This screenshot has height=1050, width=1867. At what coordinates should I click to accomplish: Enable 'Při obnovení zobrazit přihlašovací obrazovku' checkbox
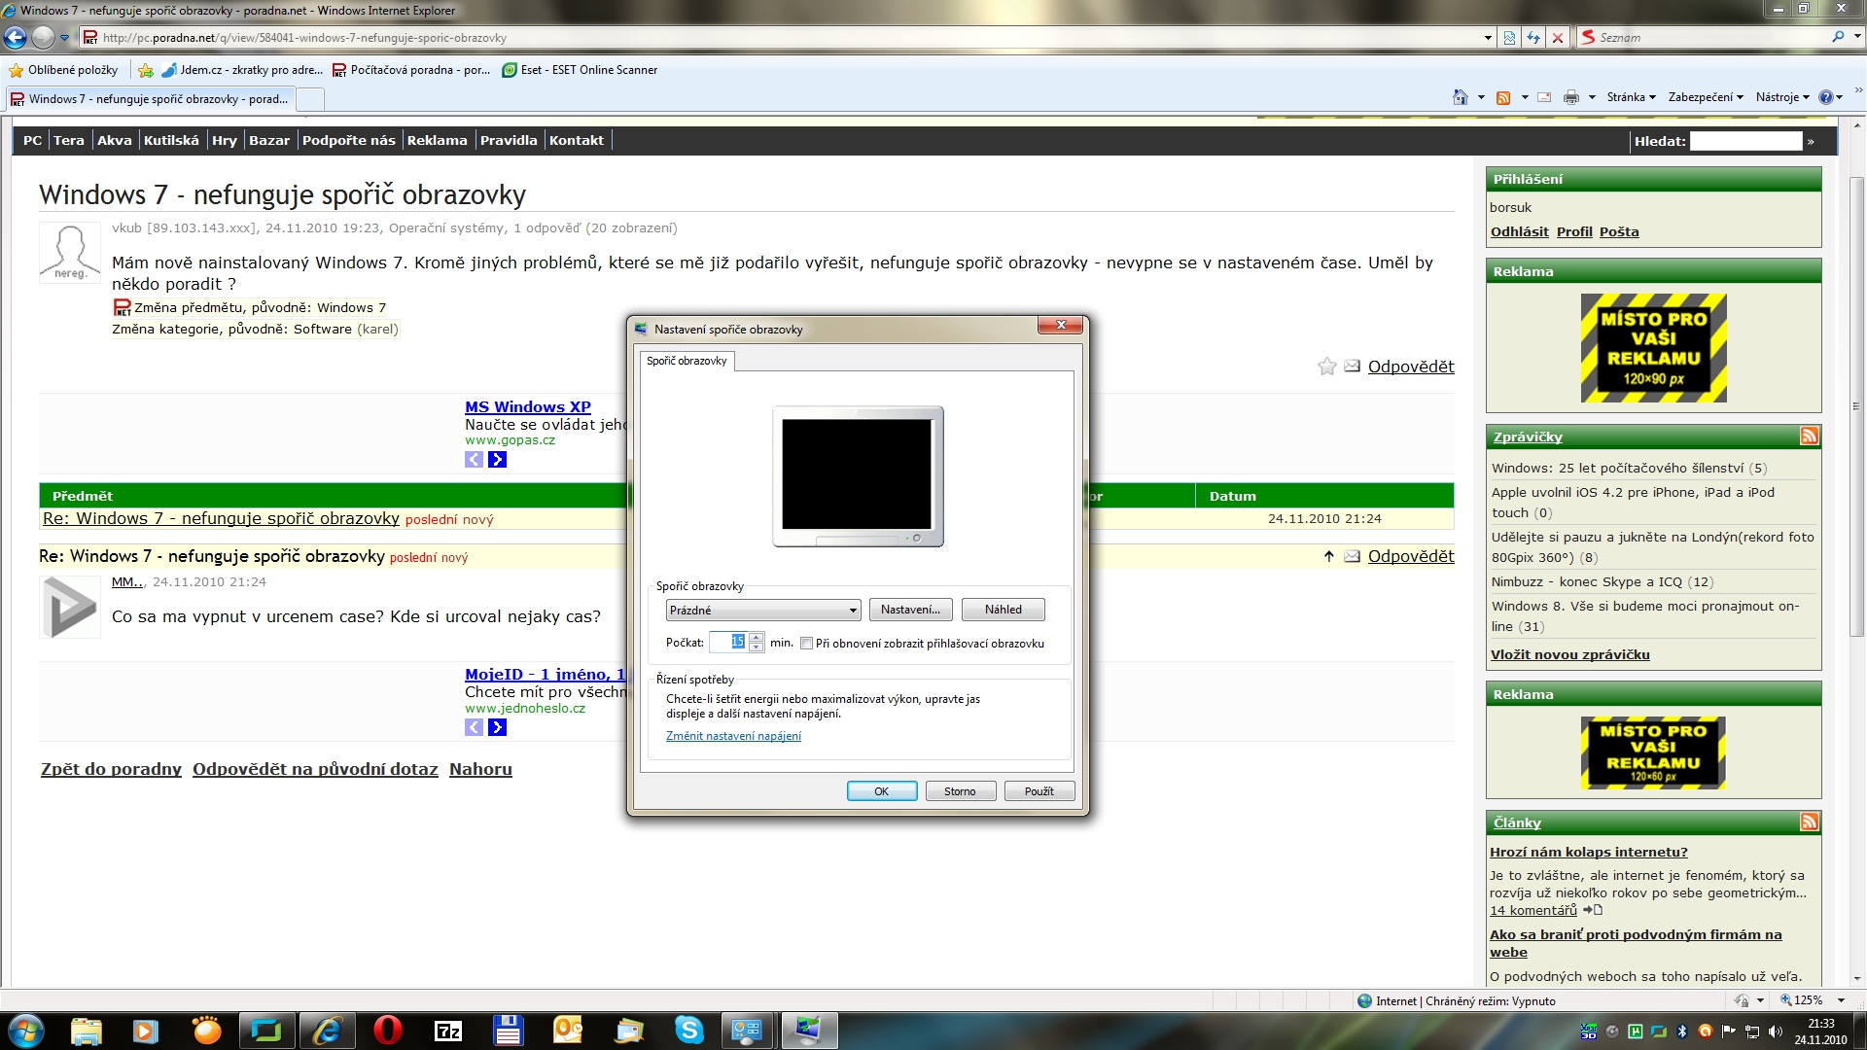click(806, 644)
